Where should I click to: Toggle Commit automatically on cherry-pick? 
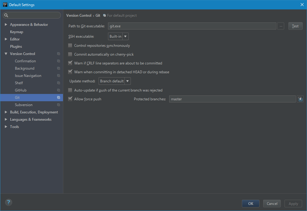[70, 54]
